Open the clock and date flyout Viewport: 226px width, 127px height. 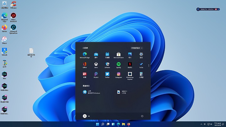[218, 124]
